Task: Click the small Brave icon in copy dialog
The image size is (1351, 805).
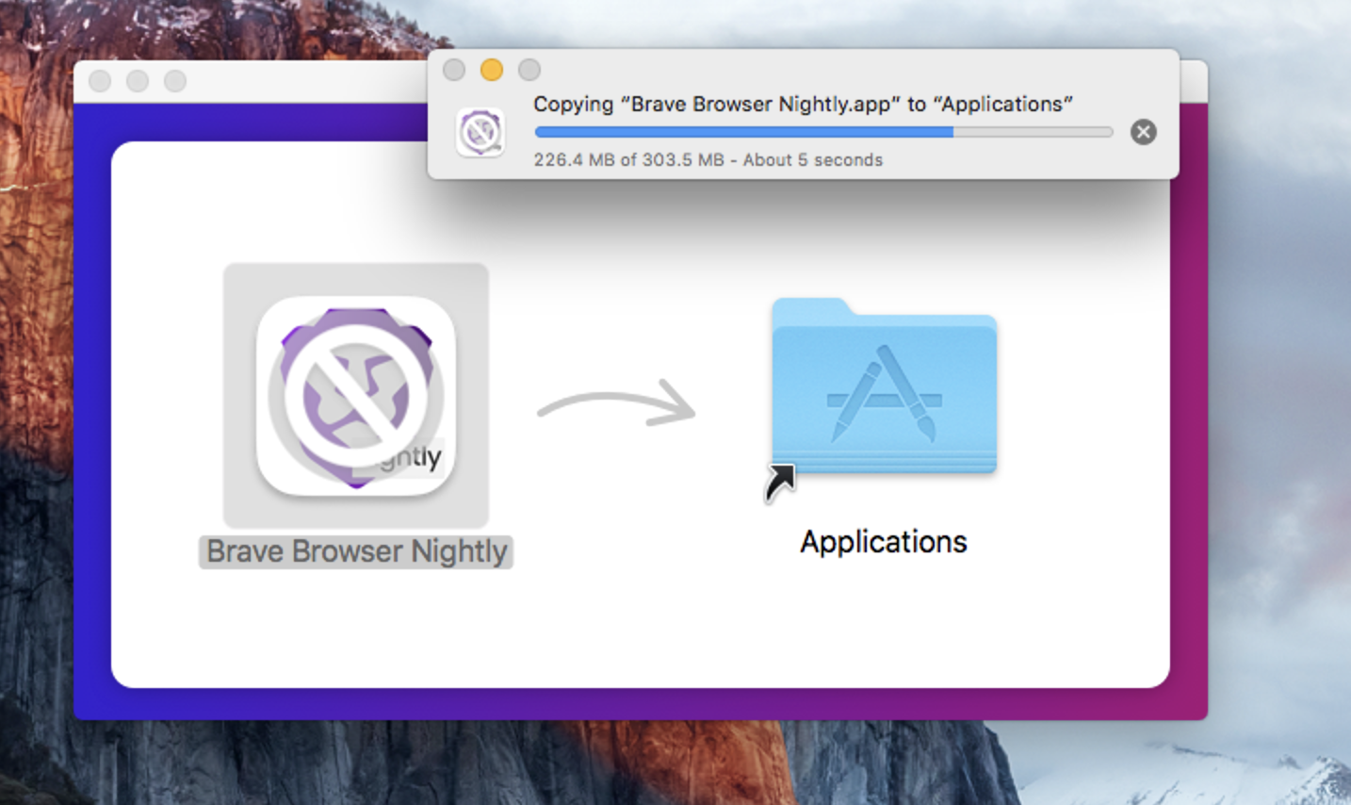Action: pos(480,131)
